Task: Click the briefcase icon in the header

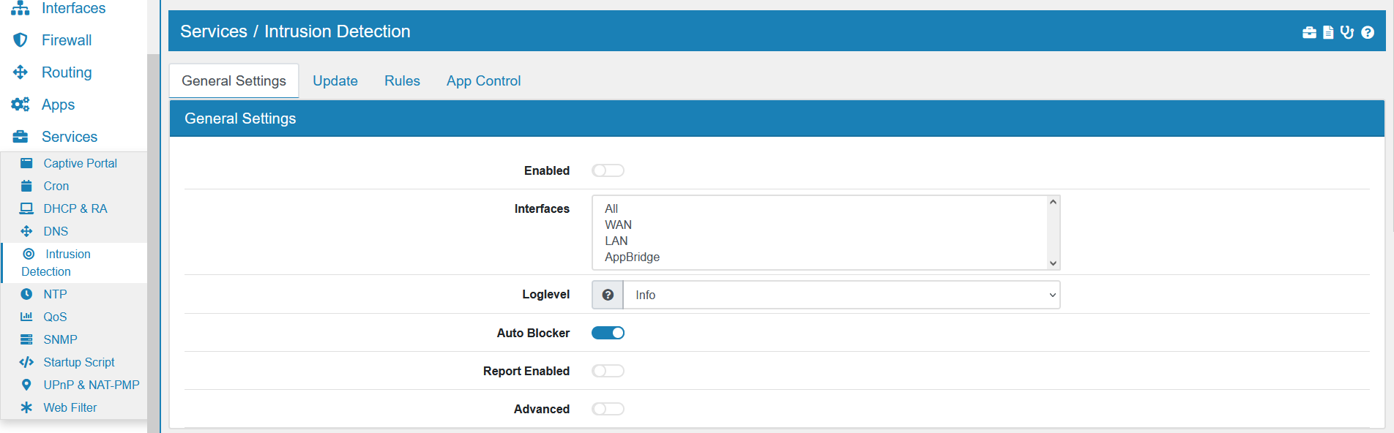Action: tap(1309, 32)
